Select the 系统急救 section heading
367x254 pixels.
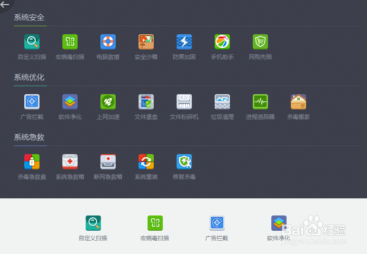29,137
